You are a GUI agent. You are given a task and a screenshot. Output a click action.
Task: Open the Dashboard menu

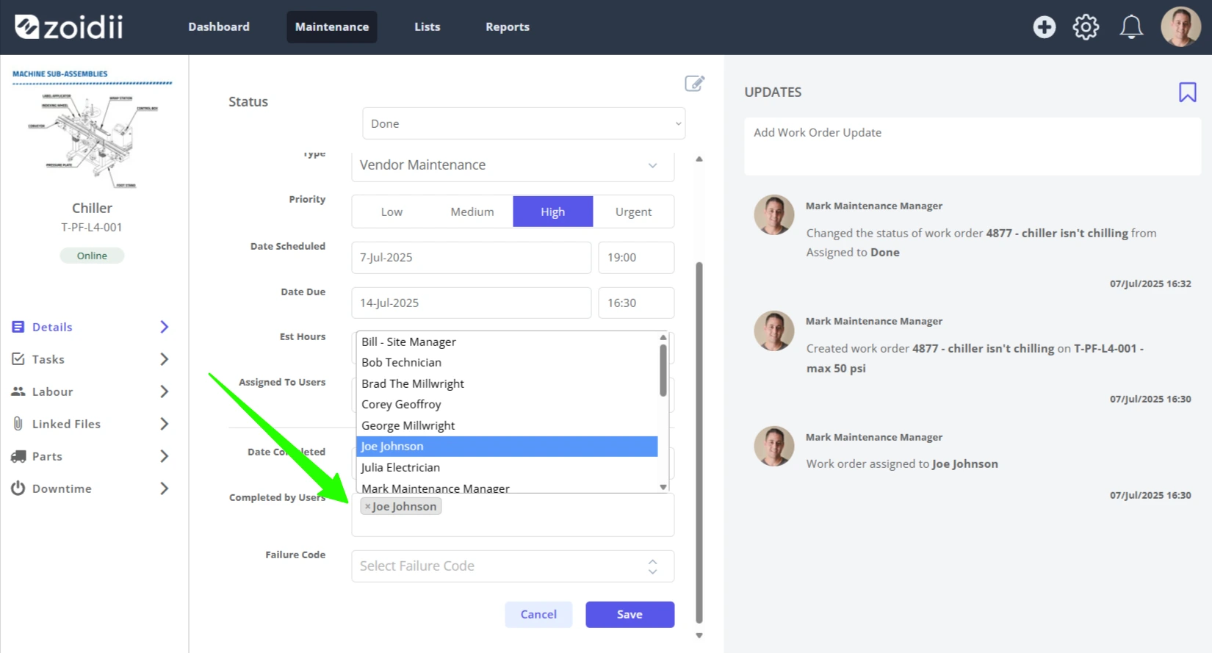219,27
